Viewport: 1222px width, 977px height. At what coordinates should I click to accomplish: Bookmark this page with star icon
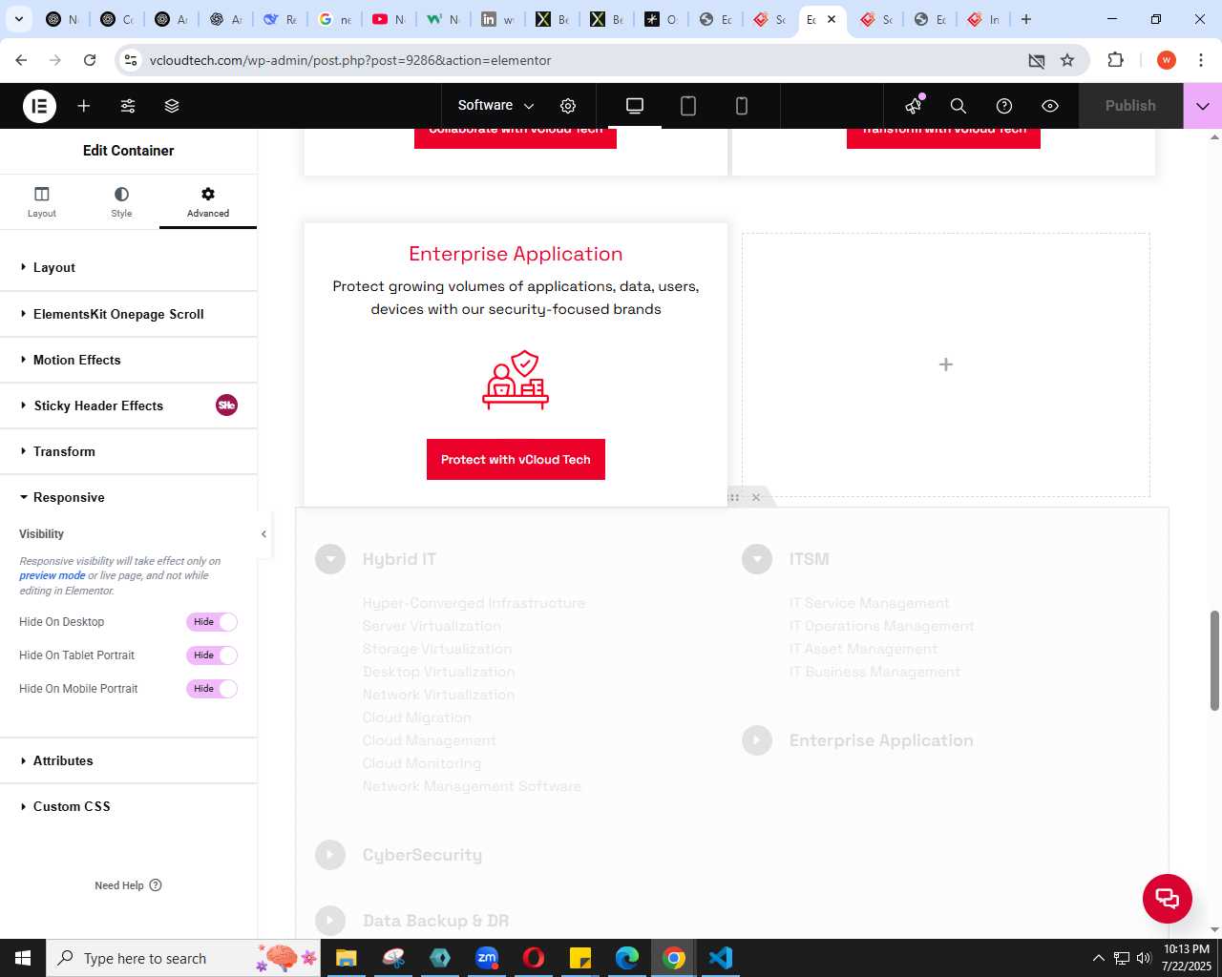(1067, 60)
